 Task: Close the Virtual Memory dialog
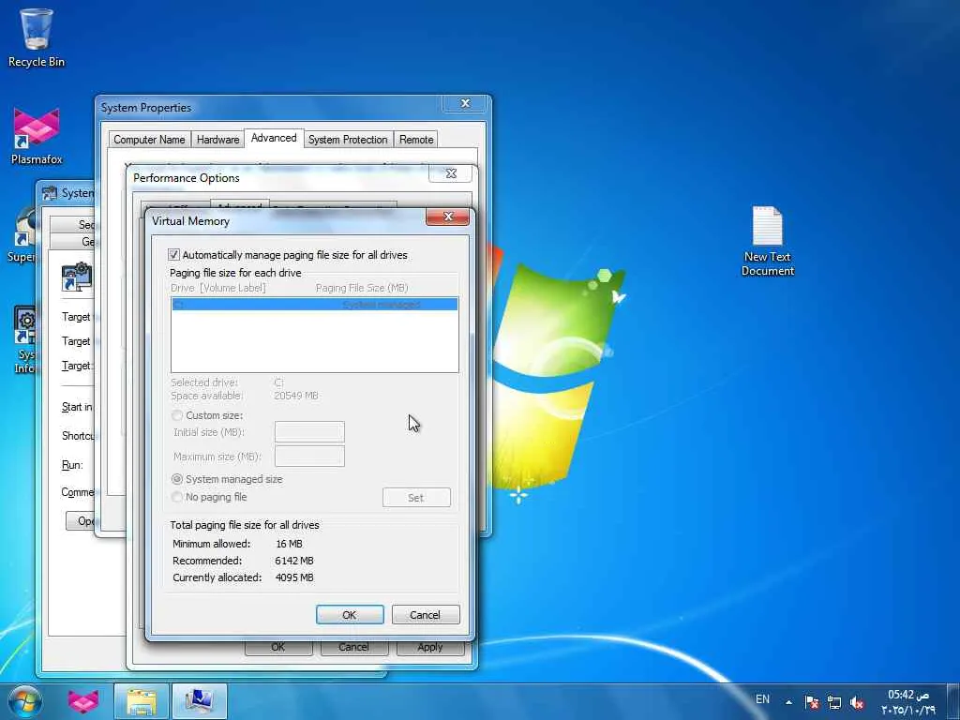click(x=447, y=217)
